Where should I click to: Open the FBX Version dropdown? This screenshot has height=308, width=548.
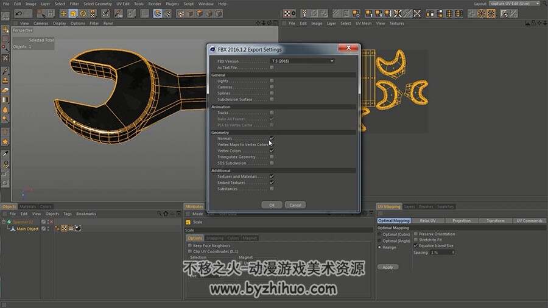coord(302,61)
